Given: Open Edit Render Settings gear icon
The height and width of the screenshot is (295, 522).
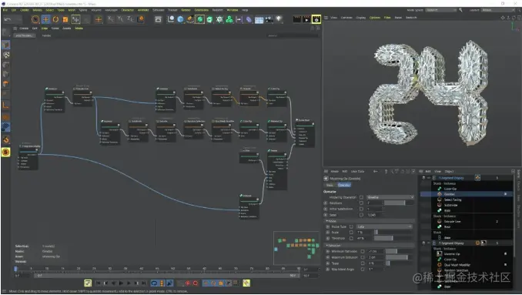Looking at the screenshot, I should click(x=316, y=19).
